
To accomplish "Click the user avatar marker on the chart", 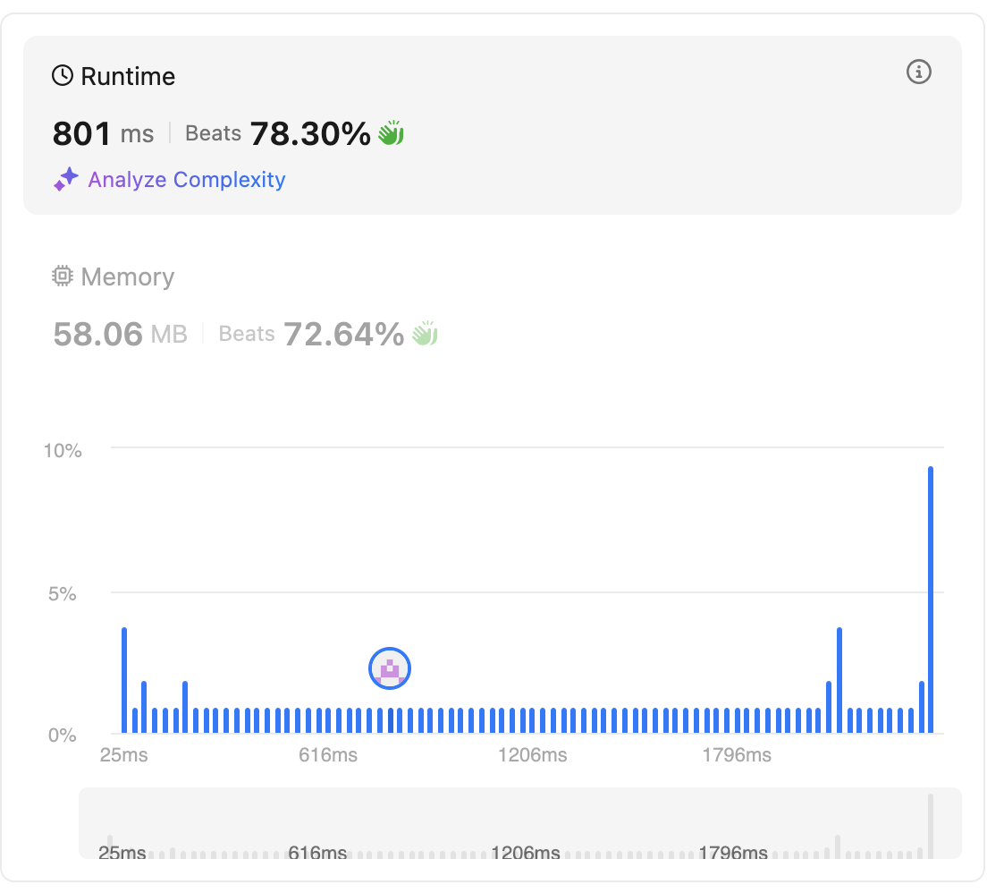I will tap(389, 668).
